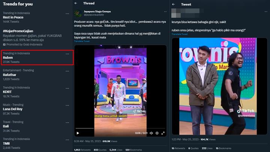The image size is (270, 152).
Task: Translate the tweet about Ruben Onsu
Action: pyautogui.click(x=180, y=34)
